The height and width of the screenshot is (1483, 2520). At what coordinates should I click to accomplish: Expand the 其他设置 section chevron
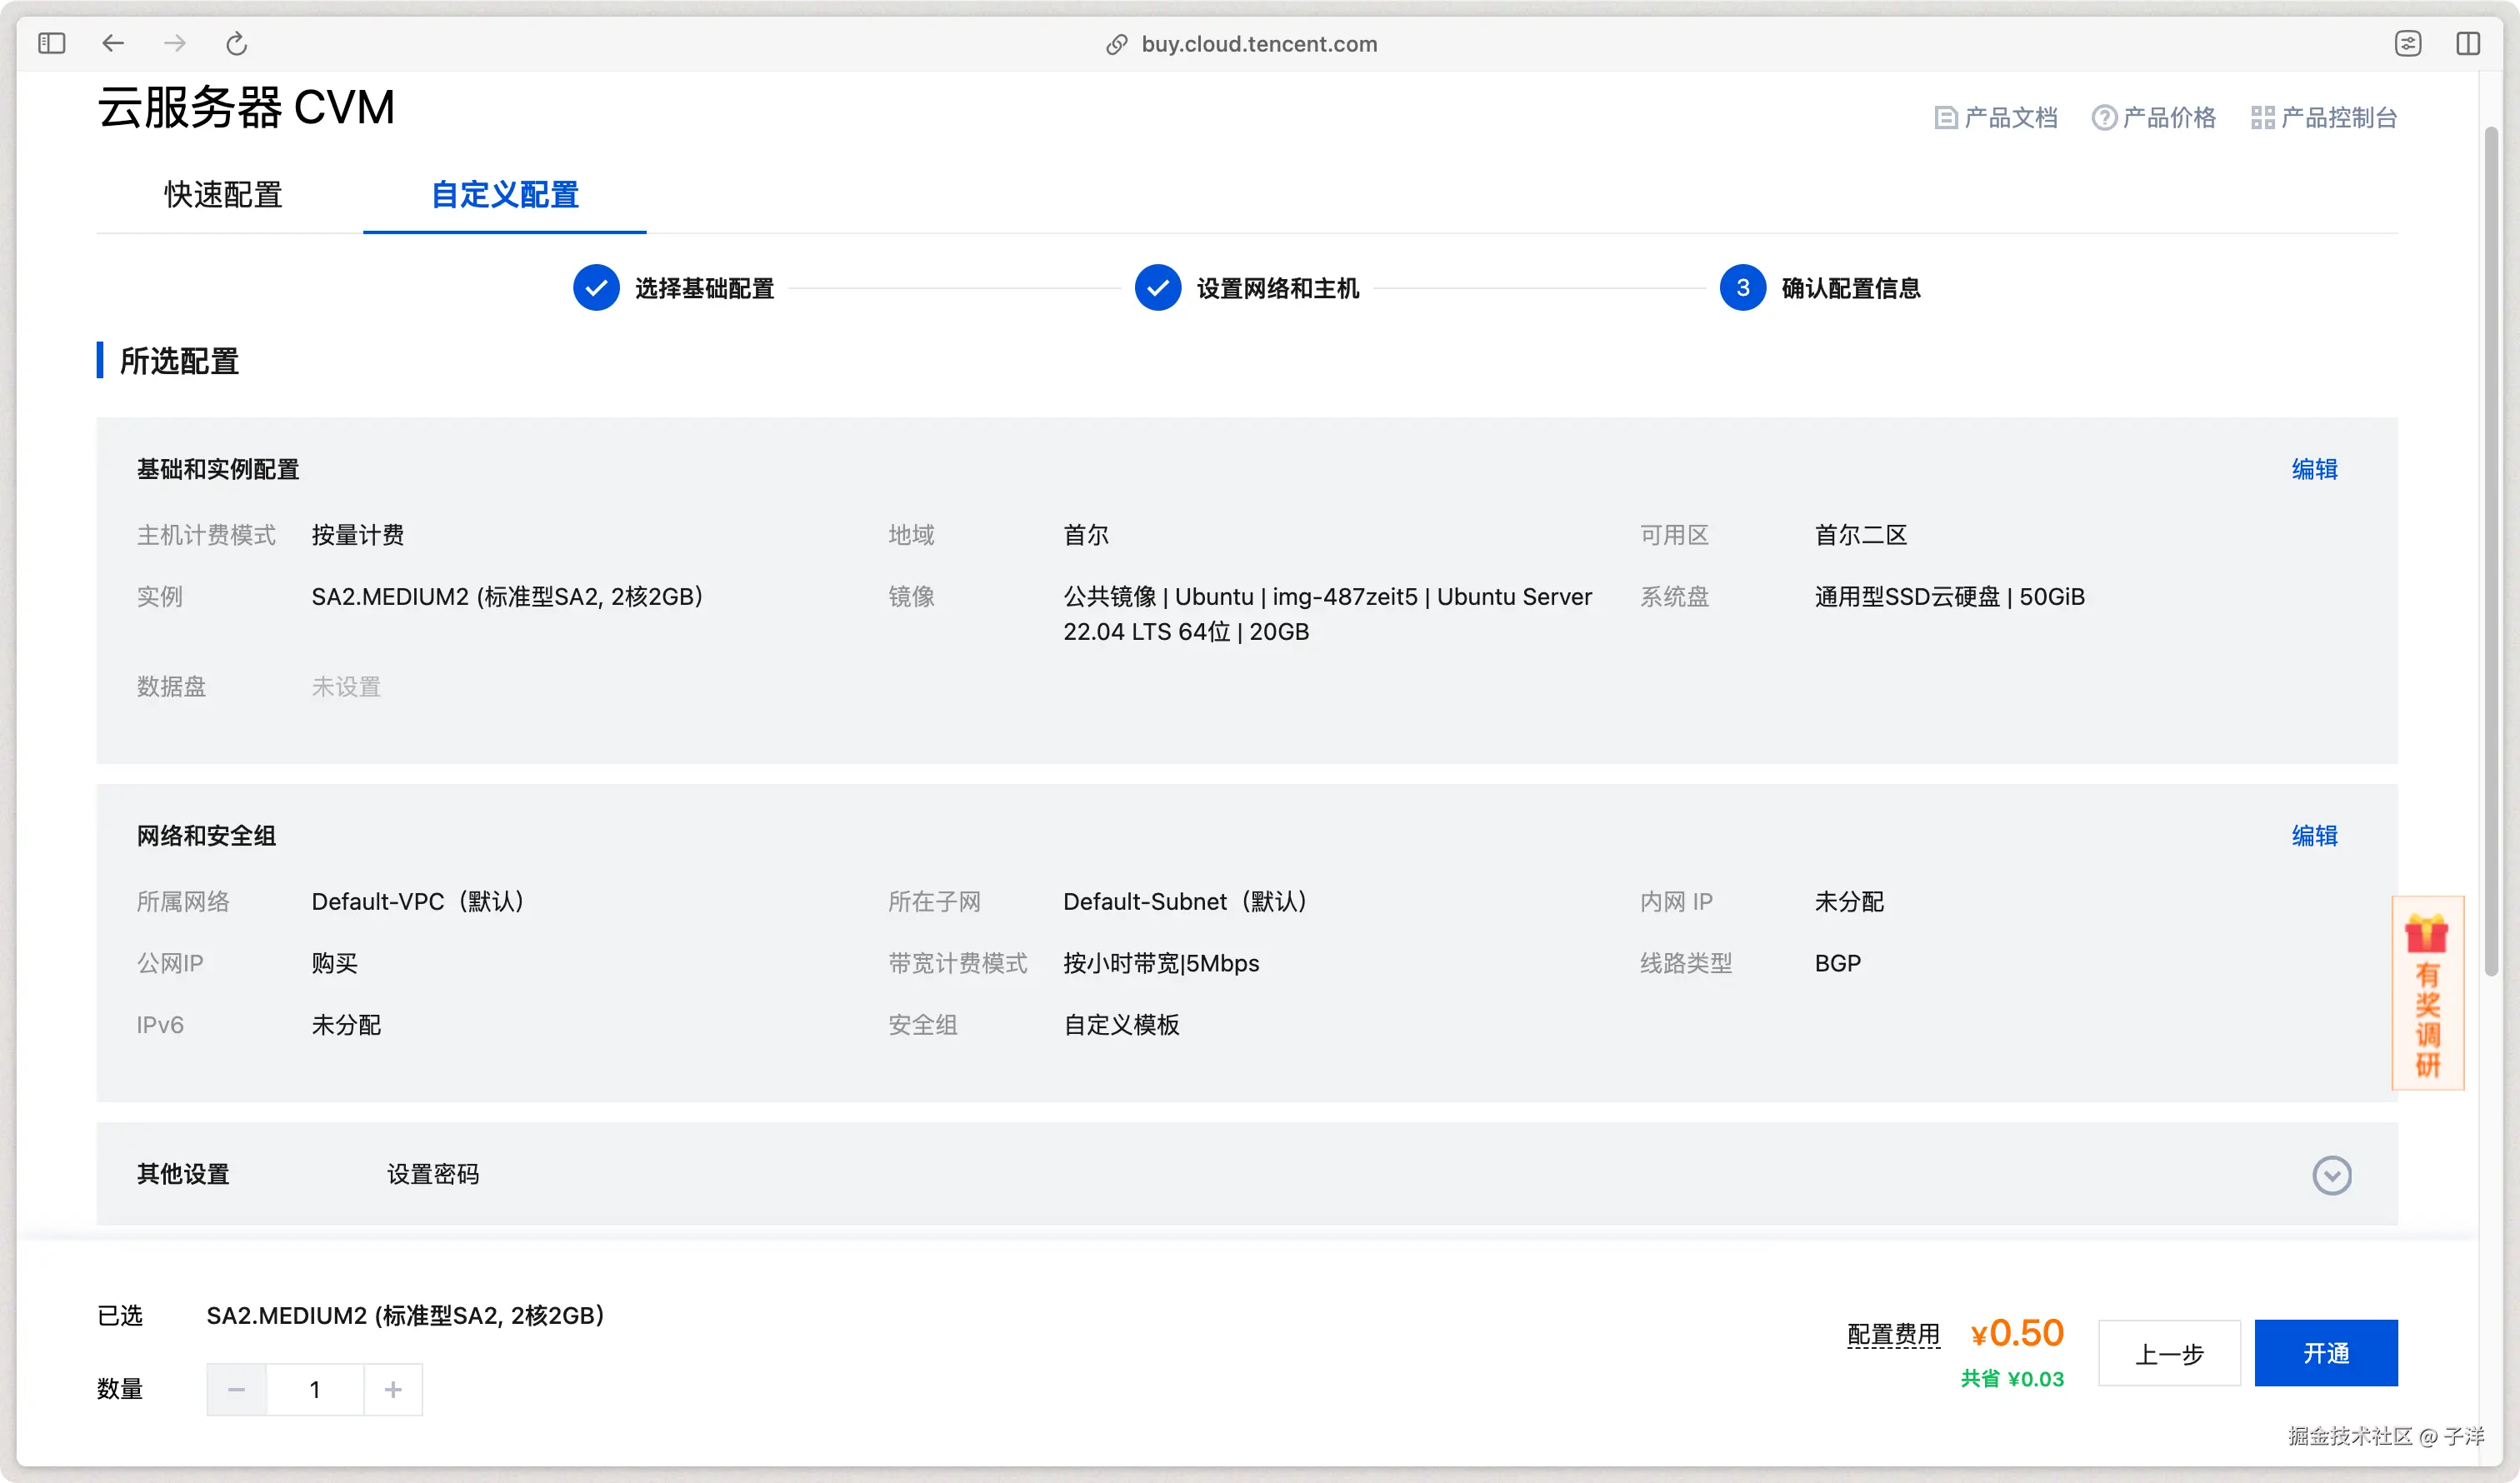(2331, 1175)
